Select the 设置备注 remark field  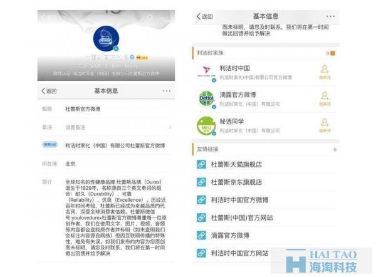[x=107, y=127]
